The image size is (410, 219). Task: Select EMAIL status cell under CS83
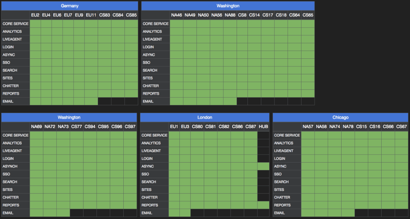coord(105,101)
